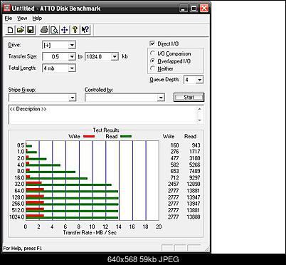Click the Transfer Rate - MB / Sec label
Viewport: 286px width, 265px height.
click(90, 232)
